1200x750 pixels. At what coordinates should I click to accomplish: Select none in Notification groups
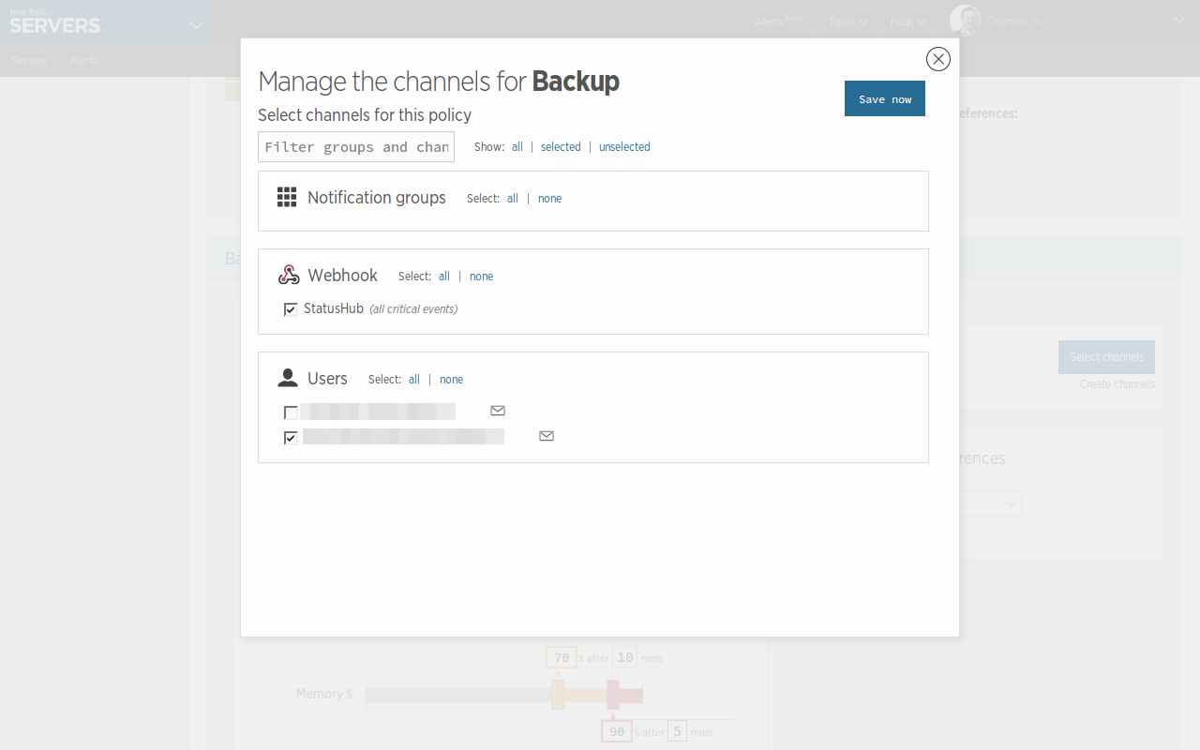550,199
